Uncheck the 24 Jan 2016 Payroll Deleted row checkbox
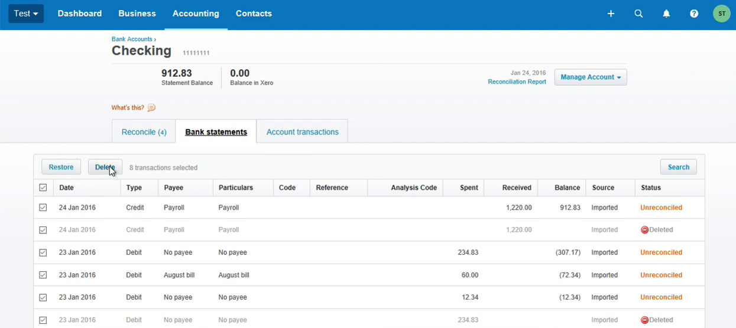 click(43, 230)
